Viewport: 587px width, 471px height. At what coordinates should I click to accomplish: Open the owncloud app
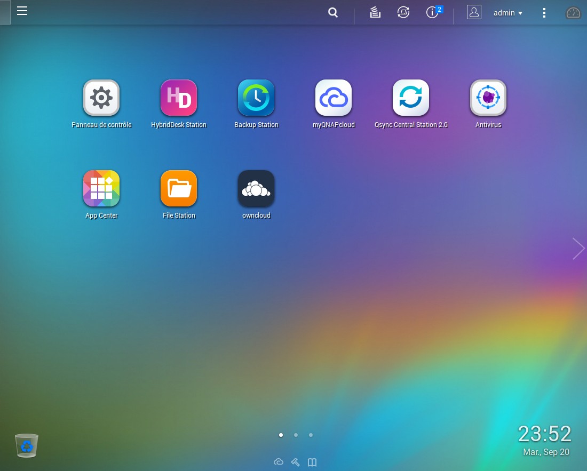pyautogui.click(x=257, y=188)
